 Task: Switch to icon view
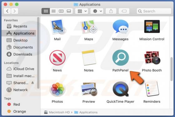[46, 11]
